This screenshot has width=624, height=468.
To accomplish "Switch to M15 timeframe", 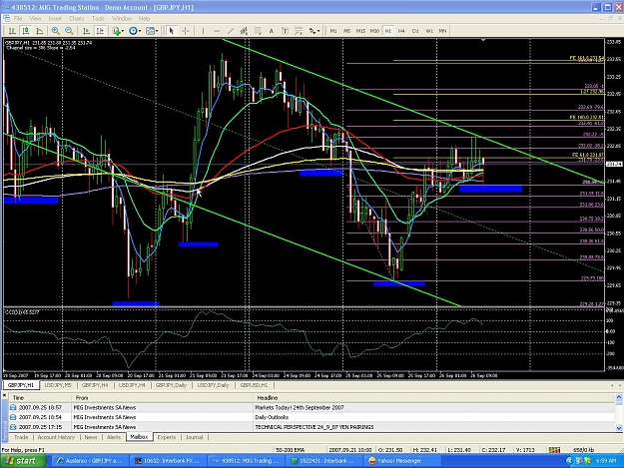I will [360, 31].
